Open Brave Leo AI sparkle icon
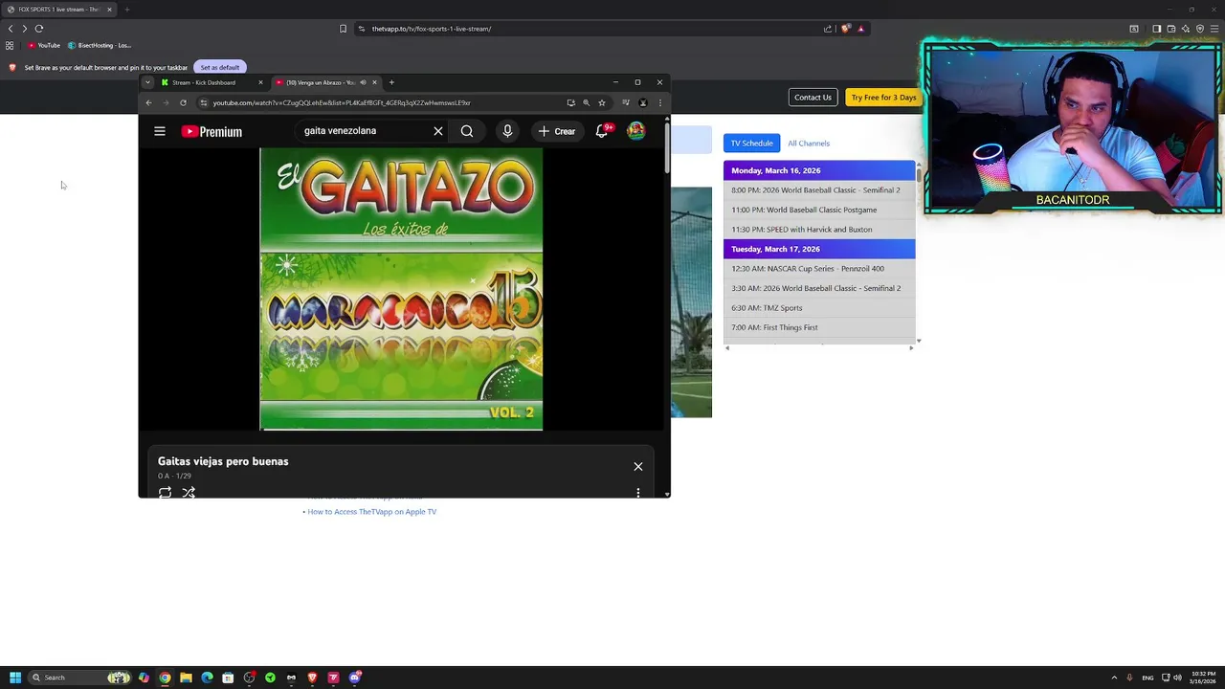The image size is (1225, 689). point(1186,29)
